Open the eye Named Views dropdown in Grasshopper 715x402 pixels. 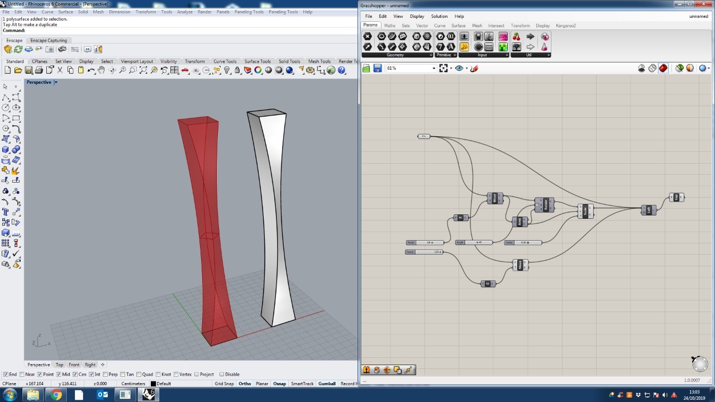click(x=466, y=68)
